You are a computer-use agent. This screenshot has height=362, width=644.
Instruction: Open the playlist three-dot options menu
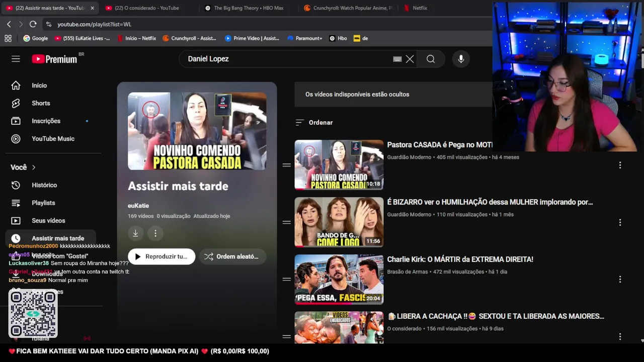click(155, 233)
